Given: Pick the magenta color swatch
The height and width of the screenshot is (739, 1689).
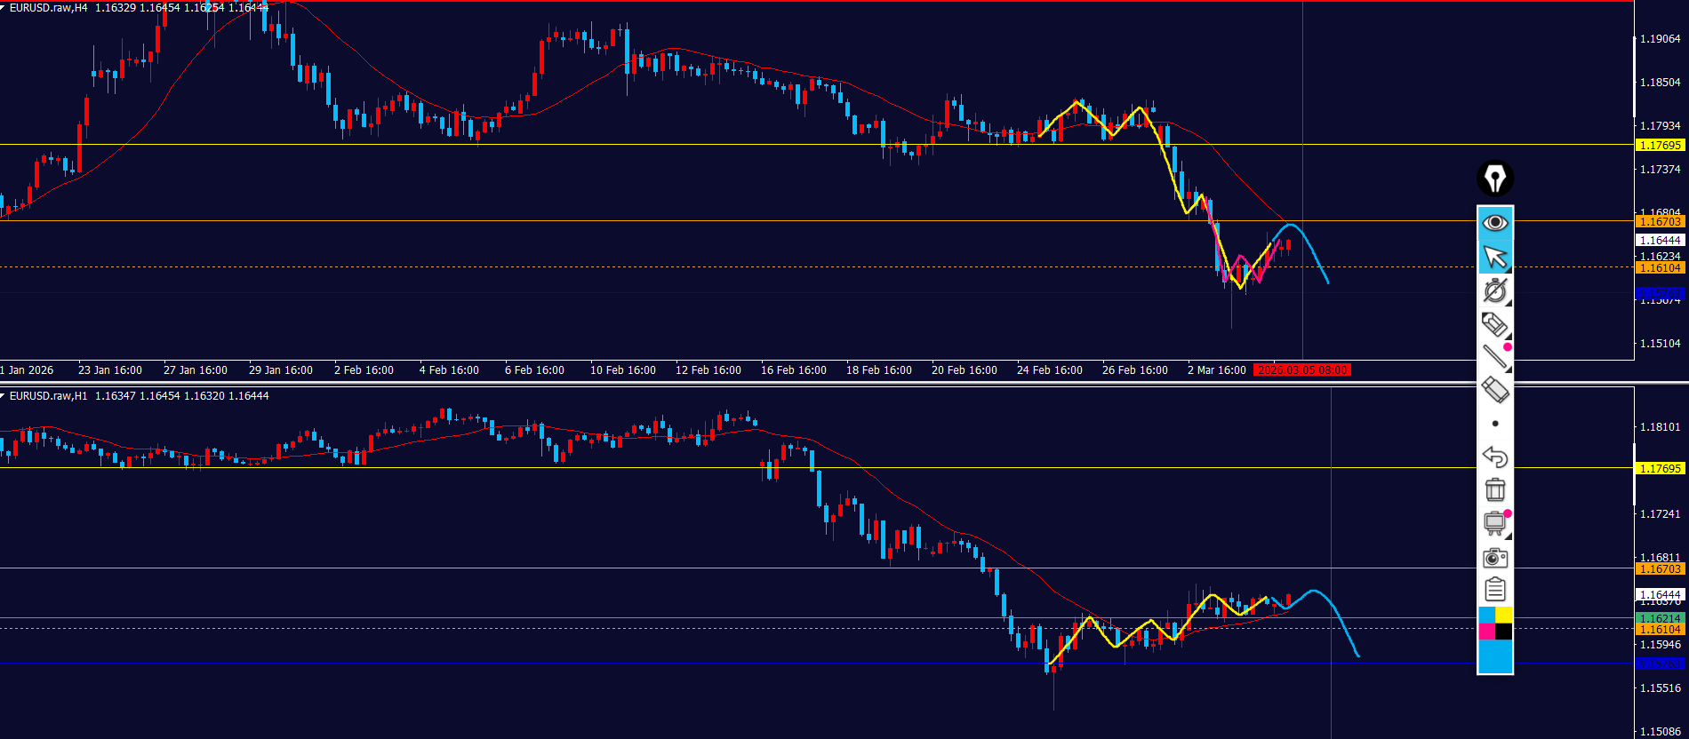Looking at the screenshot, I should 1486,632.
